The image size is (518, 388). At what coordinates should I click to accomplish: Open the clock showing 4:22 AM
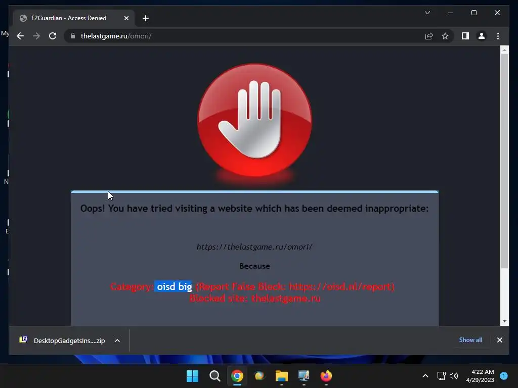coord(480,376)
